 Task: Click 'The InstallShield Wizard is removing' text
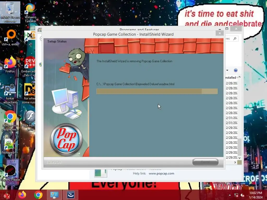[134, 61]
